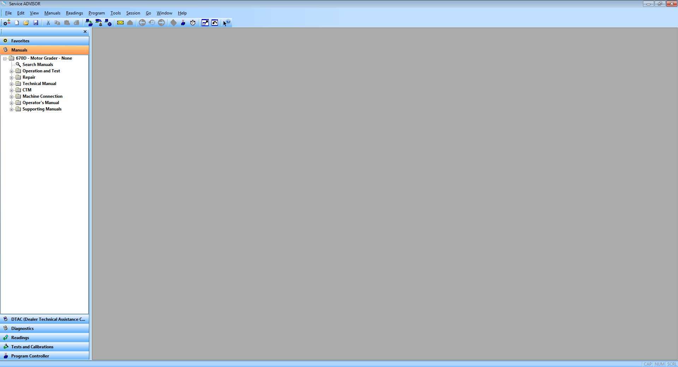Click the Forward arrow navigation icon
The width and height of the screenshot is (678, 367).
(161, 23)
